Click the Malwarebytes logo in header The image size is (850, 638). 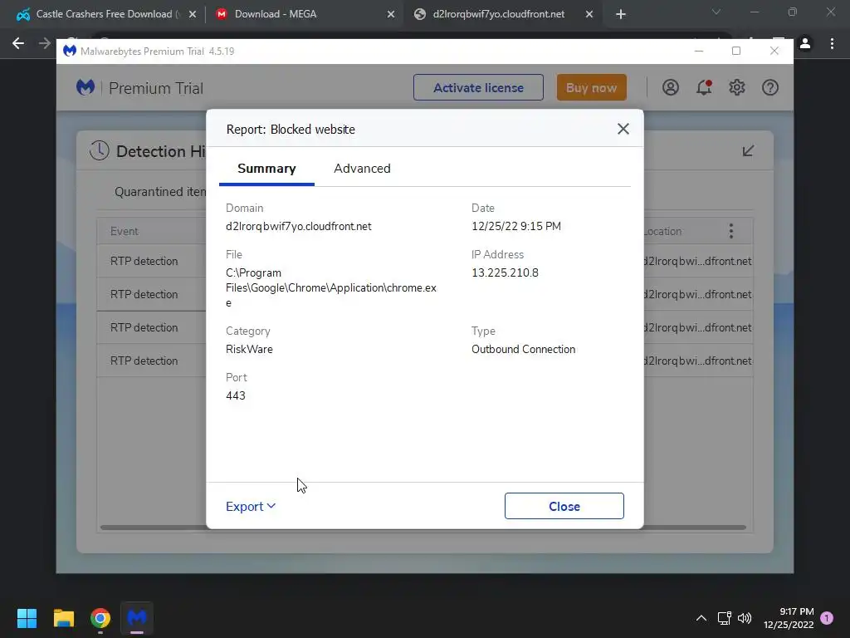click(85, 87)
